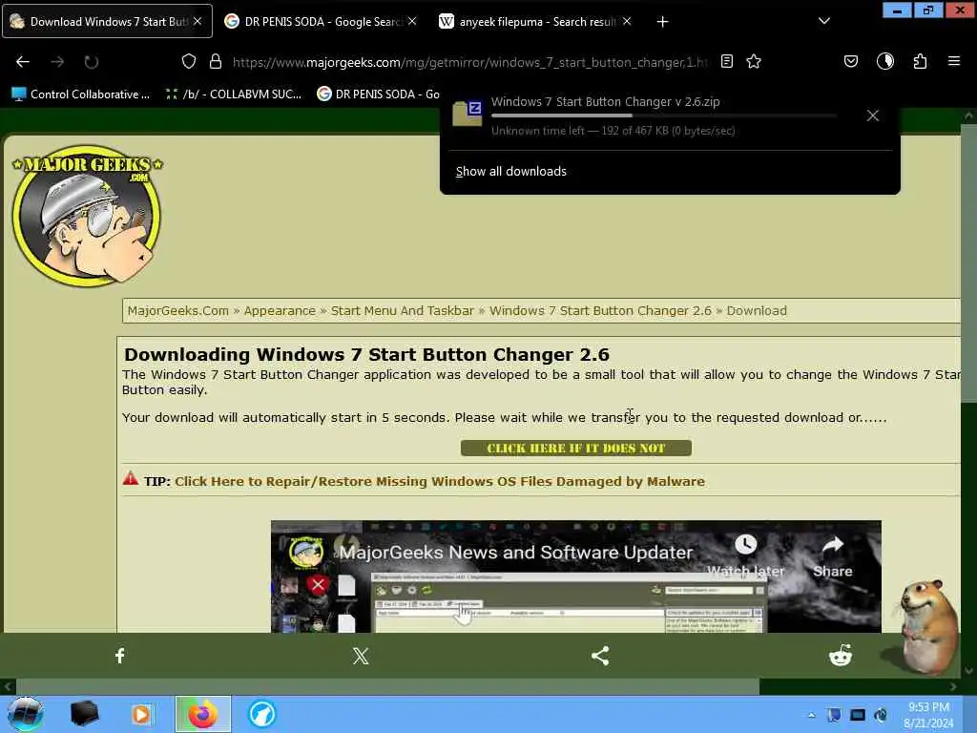Open MajorGeeks.Com breadcrumb link
The image size is (977, 733).
point(178,310)
